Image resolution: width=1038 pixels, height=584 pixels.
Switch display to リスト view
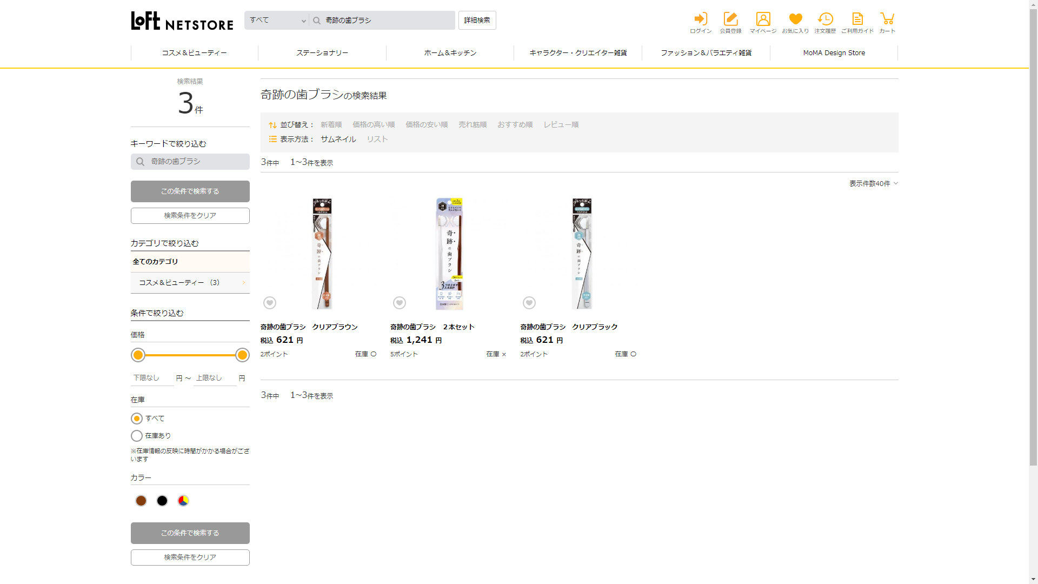click(377, 140)
